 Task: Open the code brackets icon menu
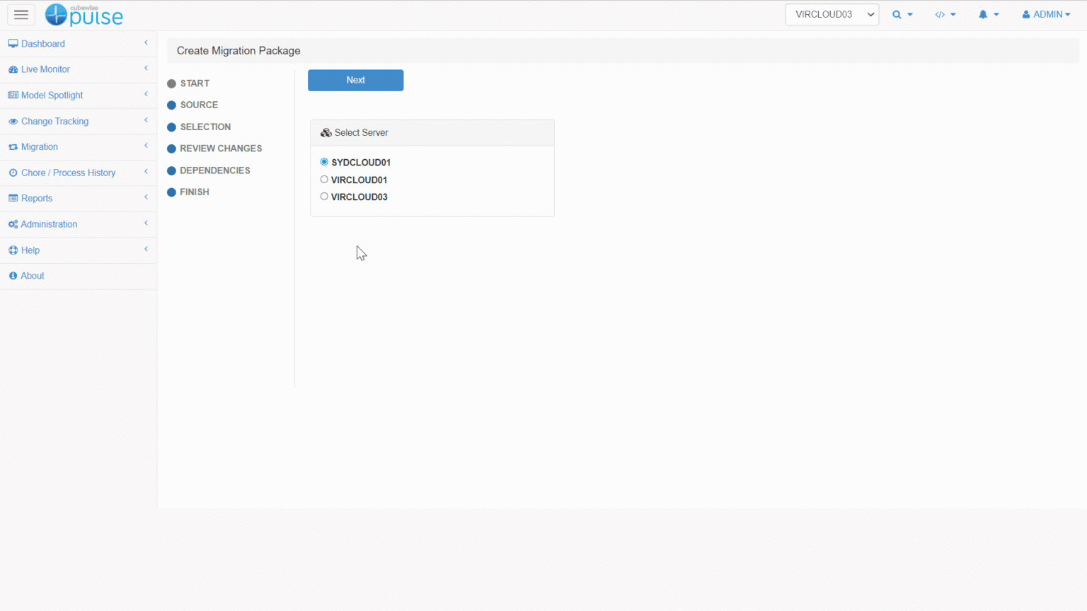pos(941,15)
